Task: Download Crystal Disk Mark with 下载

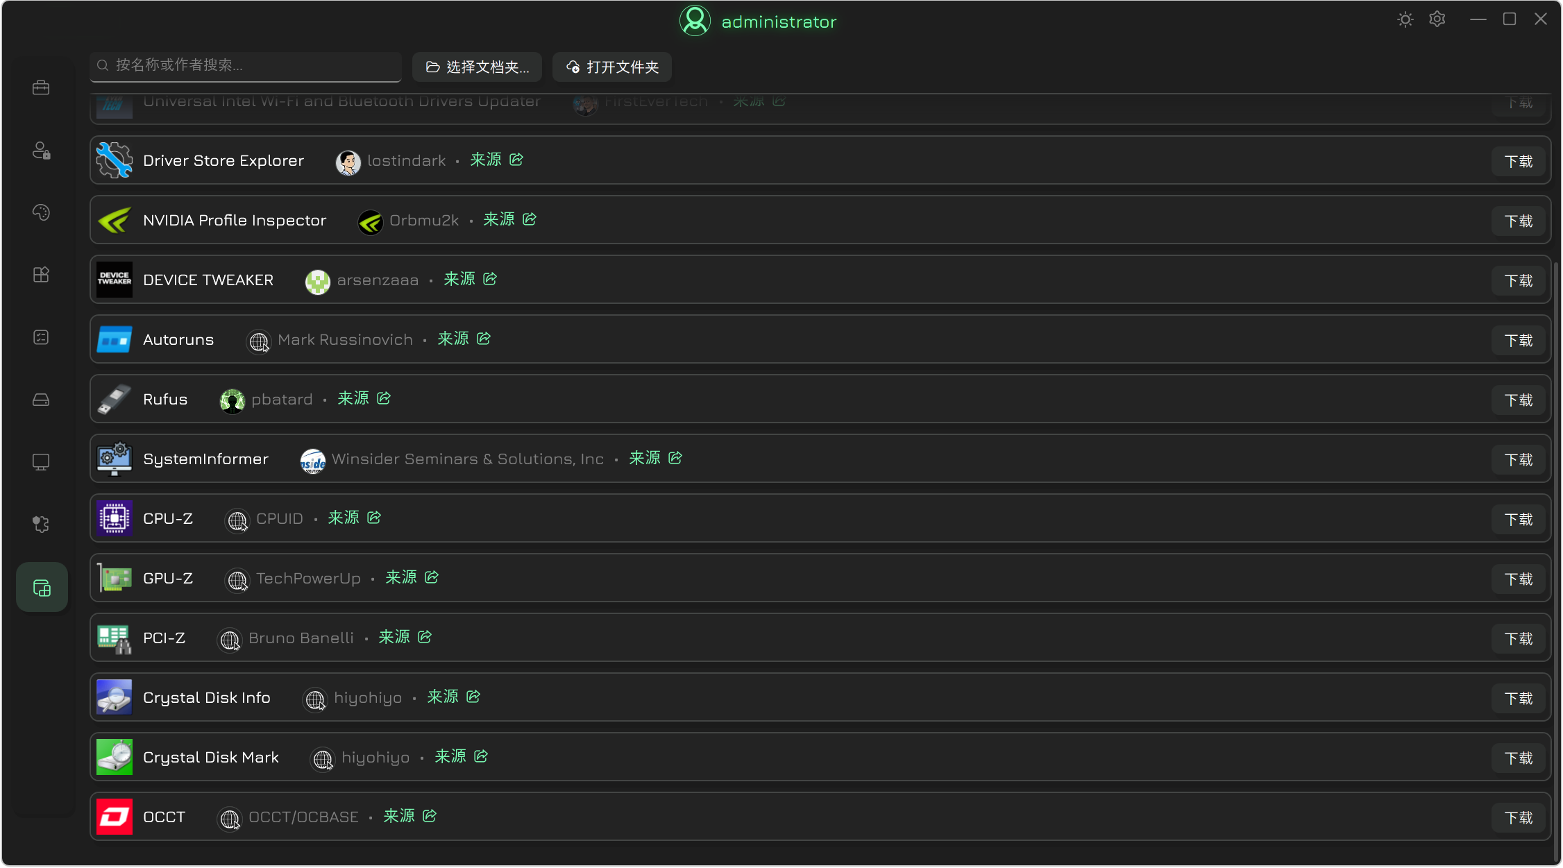Action: [x=1519, y=758]
